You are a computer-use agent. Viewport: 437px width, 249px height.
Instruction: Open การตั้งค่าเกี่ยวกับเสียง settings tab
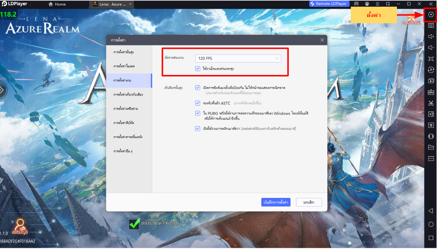pos(129,95)
